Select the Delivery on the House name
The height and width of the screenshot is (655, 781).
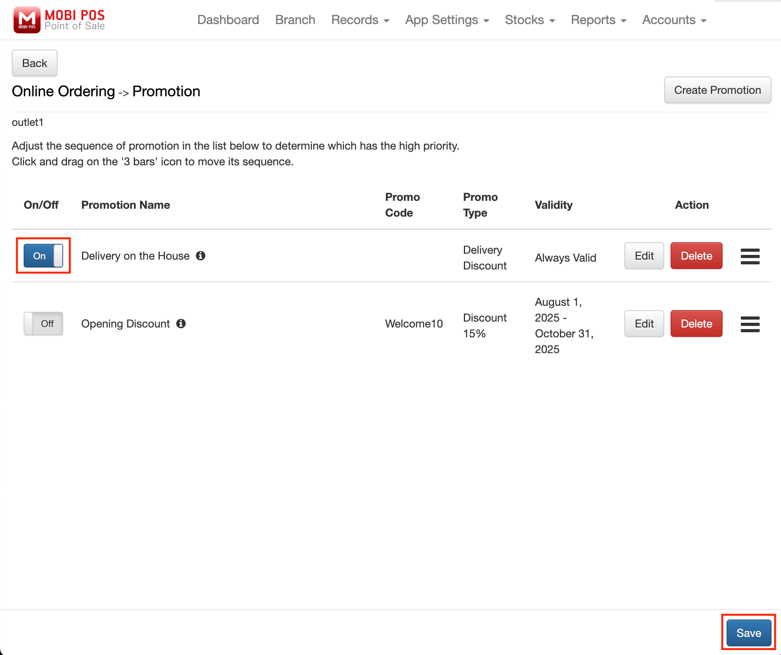135,256
